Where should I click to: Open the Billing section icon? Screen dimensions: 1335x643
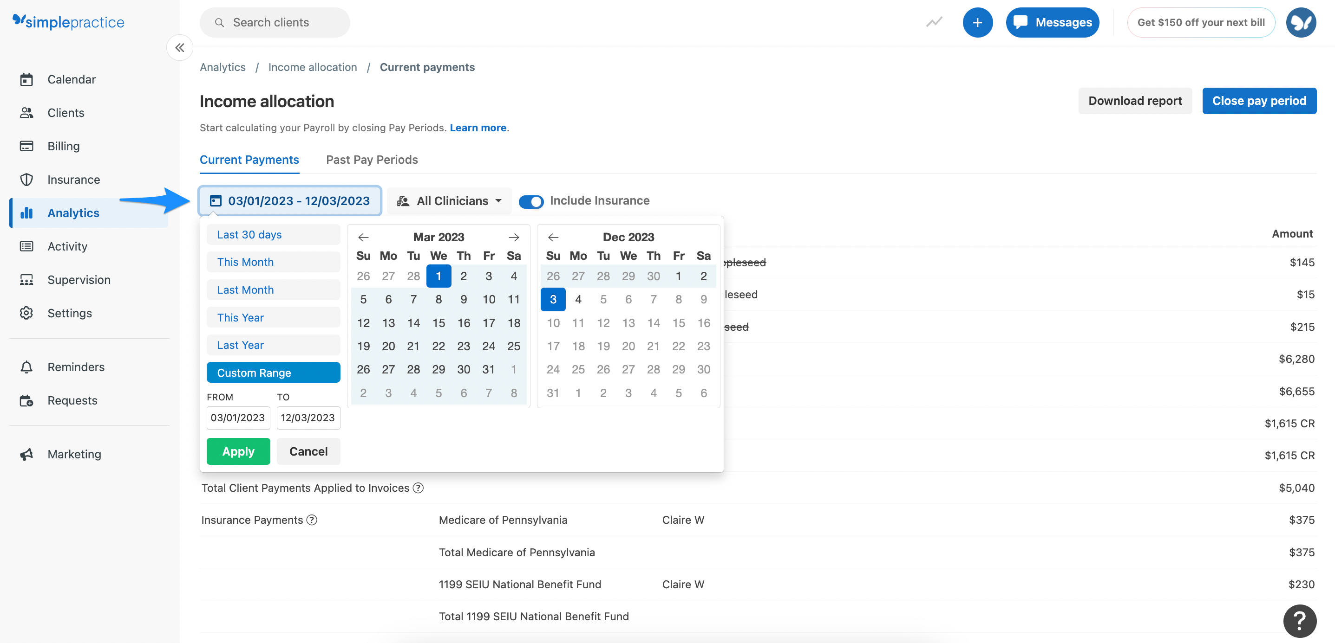[27, 146]
